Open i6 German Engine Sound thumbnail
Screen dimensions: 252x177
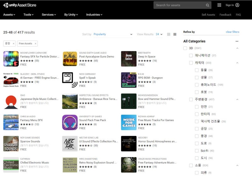[11, 80]
